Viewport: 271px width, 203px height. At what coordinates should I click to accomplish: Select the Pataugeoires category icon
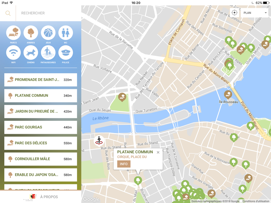[x=48, y=53]
